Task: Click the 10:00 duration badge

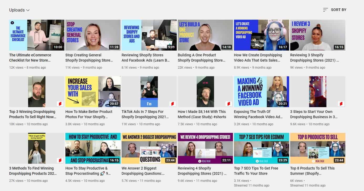Action: (58, 47)
